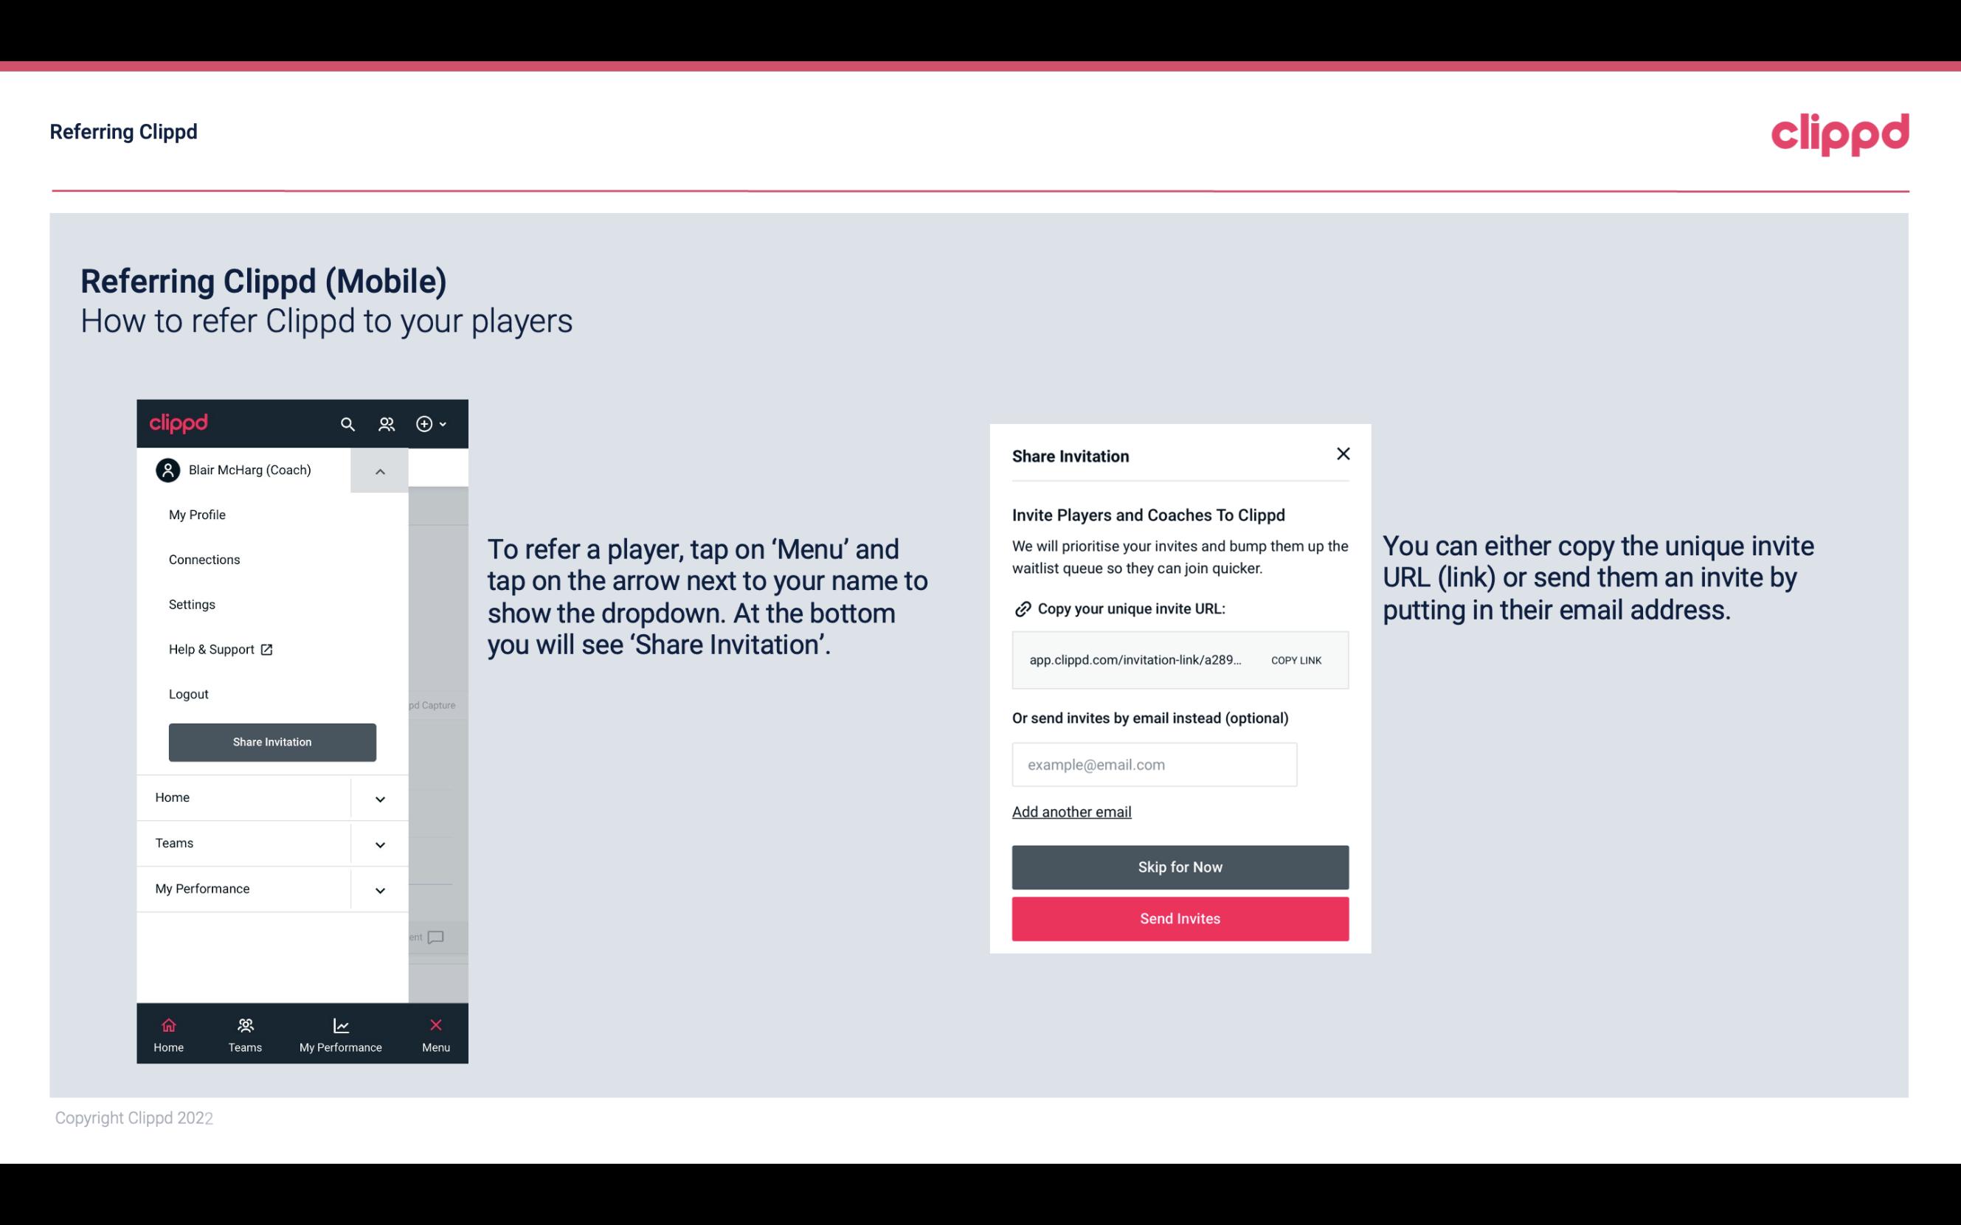Click Add another email link
The width and height of the screenshot is (1961, 1225).
pos(1071,811)
